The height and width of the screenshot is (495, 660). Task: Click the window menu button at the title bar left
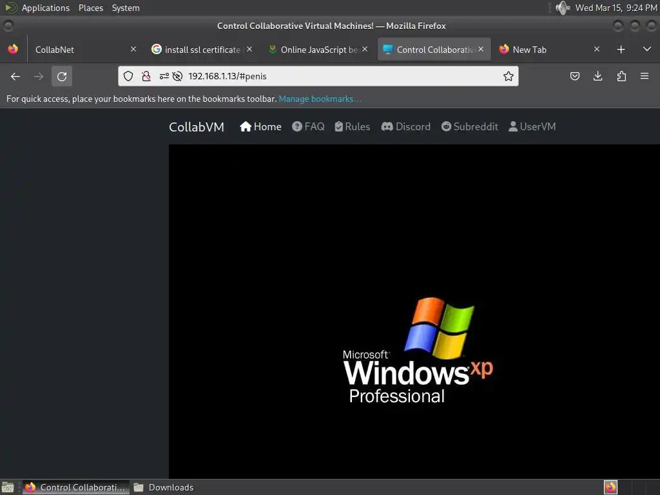(x=8, y=26)
